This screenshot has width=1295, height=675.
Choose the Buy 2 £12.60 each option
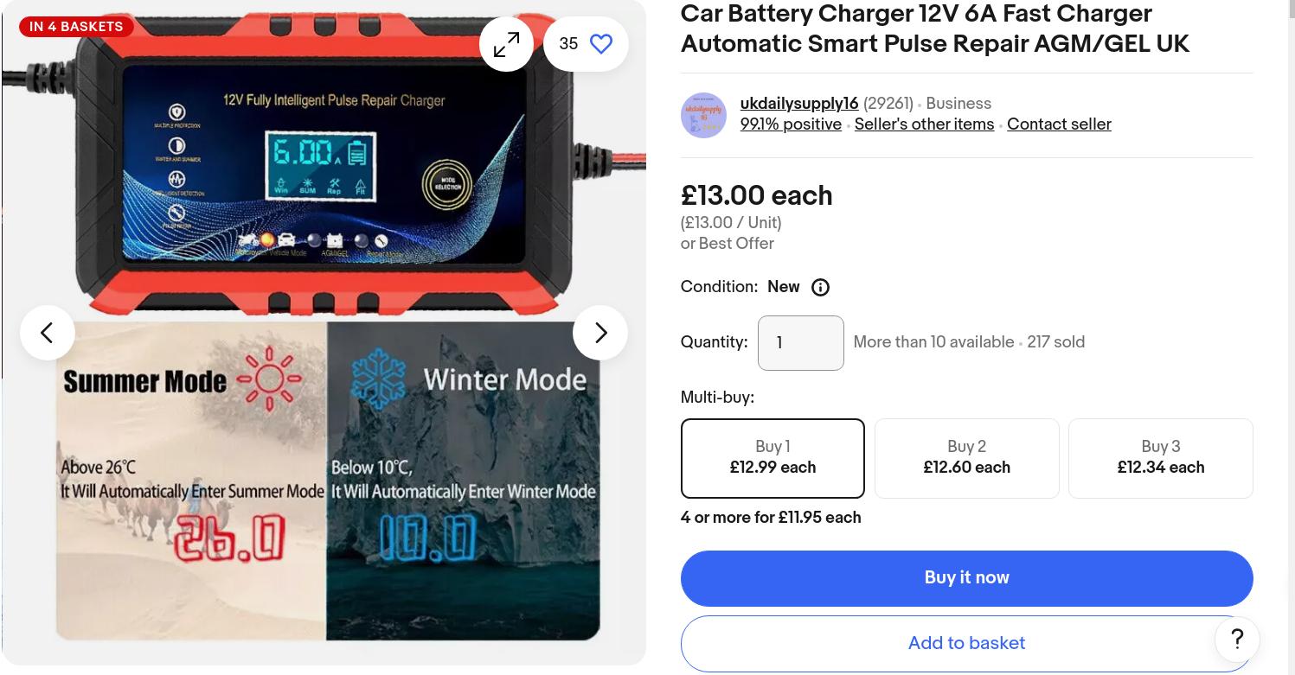tap(967, 458)
